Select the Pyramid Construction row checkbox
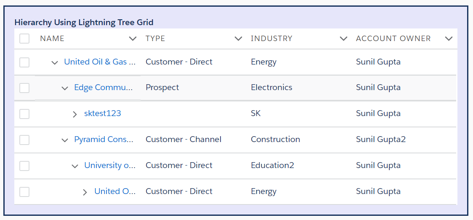473x220 pixels. pyautogui.click(x=24, y=140)
